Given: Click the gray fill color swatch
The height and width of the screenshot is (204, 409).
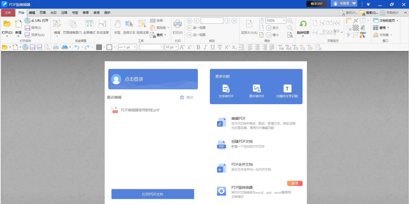Looking at the screenshot, I should [x=99, y=47].
